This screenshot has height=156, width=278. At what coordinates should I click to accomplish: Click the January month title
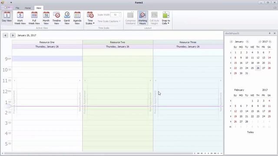239,42
